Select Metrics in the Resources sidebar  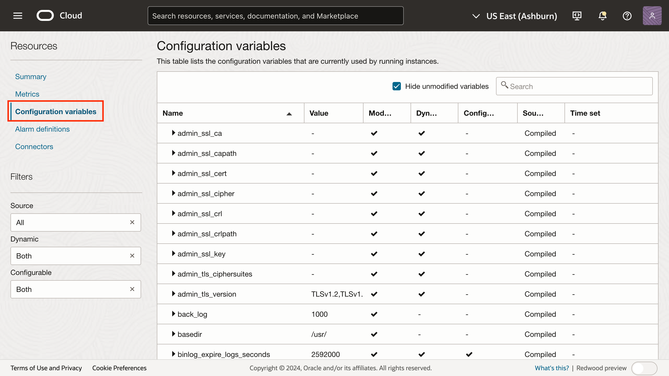[x=27, y=94]
